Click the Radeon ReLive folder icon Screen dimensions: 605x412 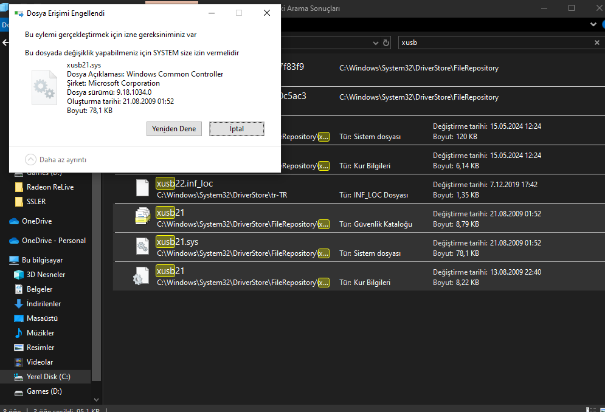[x=18, y=187]
